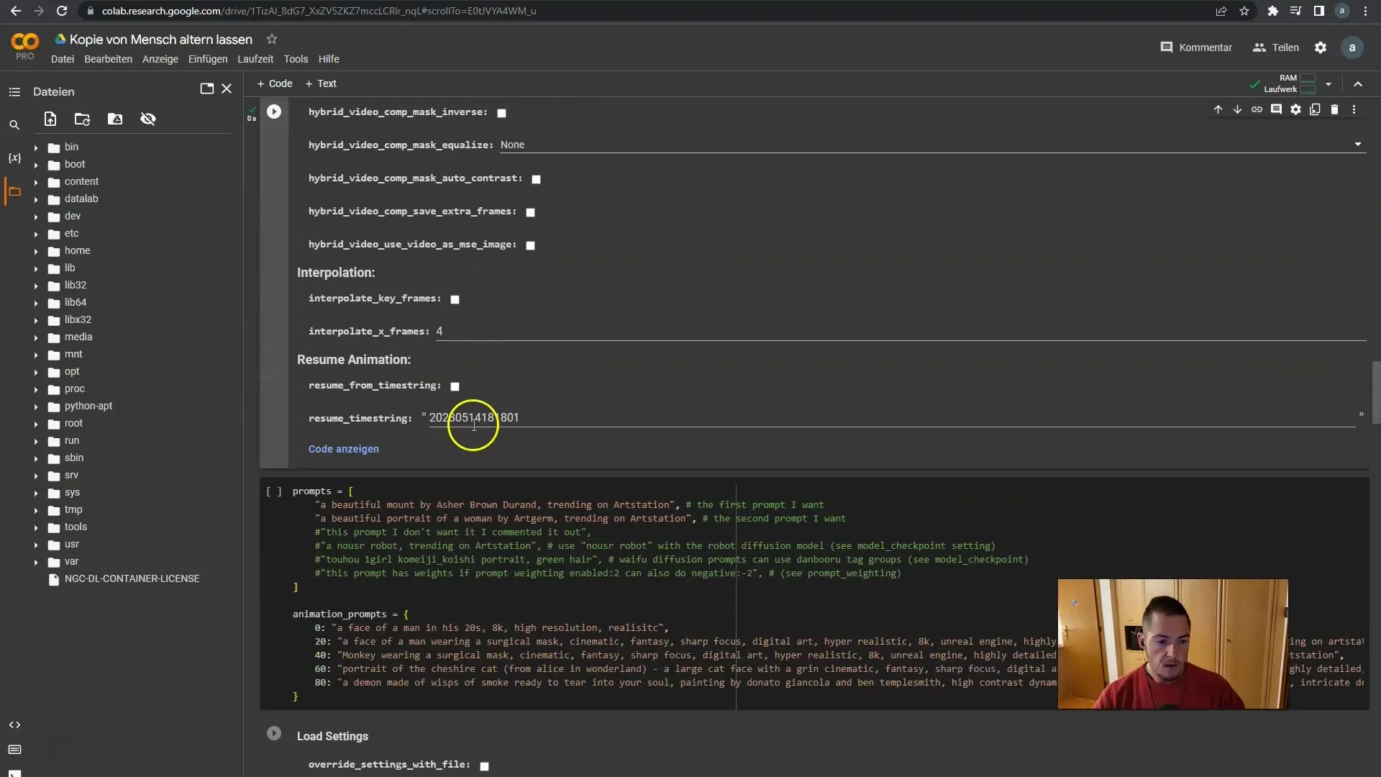
Task: Toggle the hybrid_video_comp_mask_inverse checkbox
Action: click(x=503, y=112)
